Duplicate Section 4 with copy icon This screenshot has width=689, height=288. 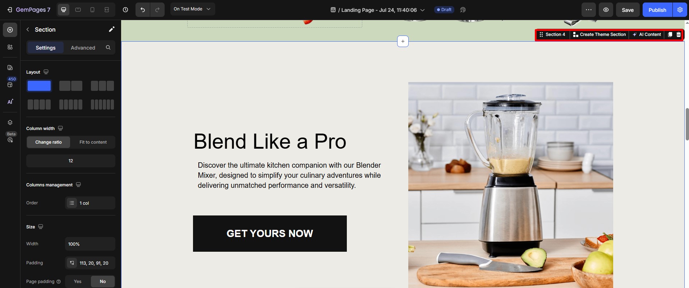[670, 34]
